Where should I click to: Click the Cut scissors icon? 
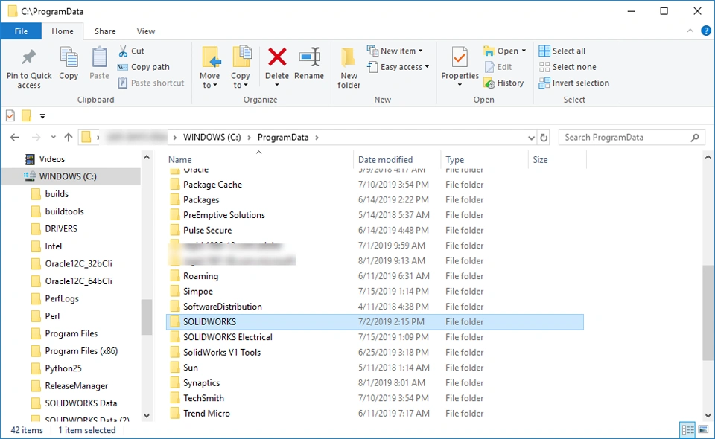click(x=123, y=51)
